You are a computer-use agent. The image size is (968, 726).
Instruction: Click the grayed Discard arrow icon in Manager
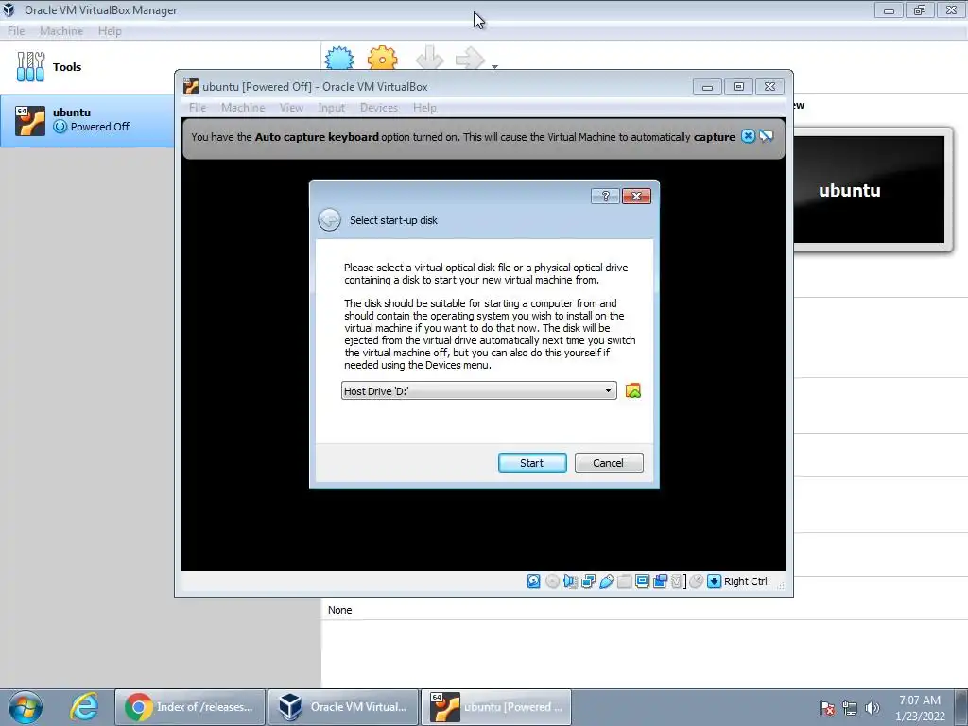(x=430, y=58)
